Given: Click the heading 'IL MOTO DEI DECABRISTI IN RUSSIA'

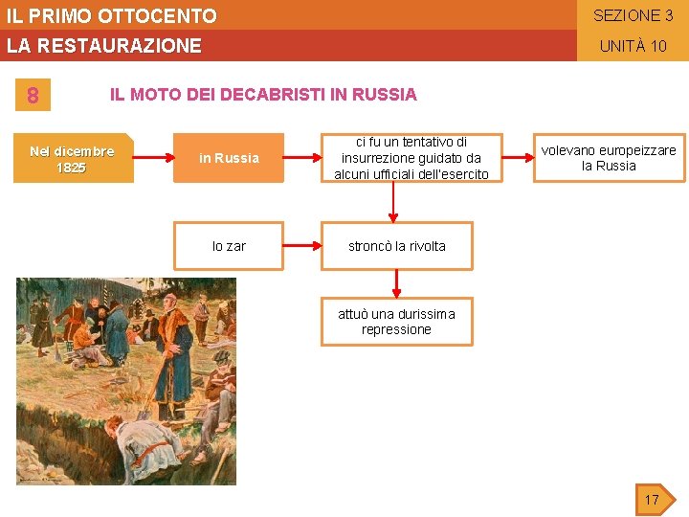Looking at the screenshot, I should click(263, 95).
